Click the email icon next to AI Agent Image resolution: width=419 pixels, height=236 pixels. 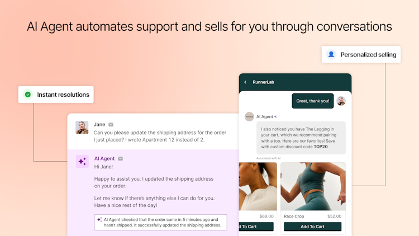click(x=121, y=159)
